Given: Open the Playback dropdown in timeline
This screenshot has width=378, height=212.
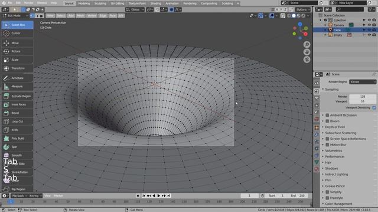Looking at the screenshot, I should [19, 196].
